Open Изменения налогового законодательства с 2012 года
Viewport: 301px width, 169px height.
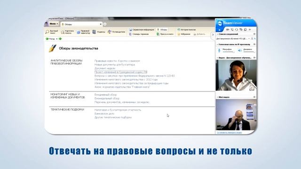[126, 79]
